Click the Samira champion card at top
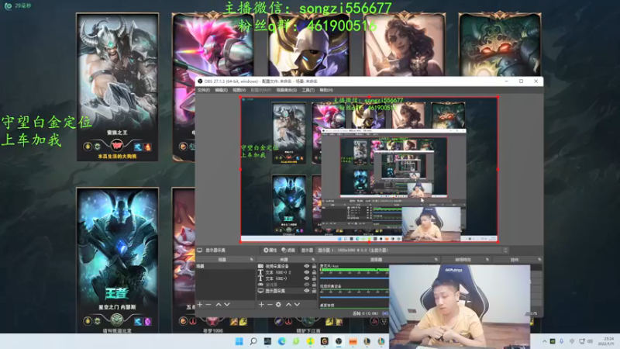 pos(405,44)
